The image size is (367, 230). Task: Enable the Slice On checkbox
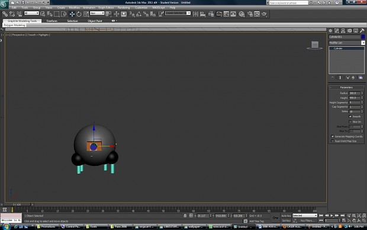click(x=350, y=122)
